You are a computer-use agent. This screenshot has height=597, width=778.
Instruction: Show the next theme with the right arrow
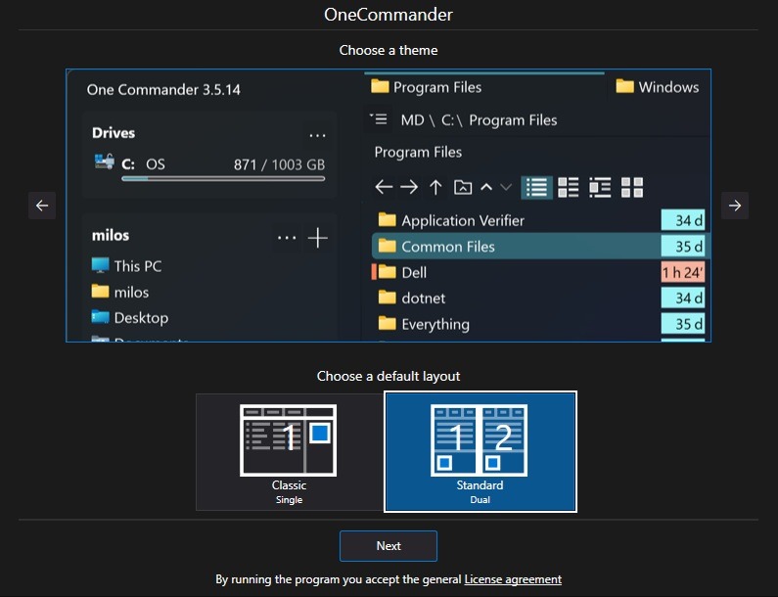click(735, 205)
